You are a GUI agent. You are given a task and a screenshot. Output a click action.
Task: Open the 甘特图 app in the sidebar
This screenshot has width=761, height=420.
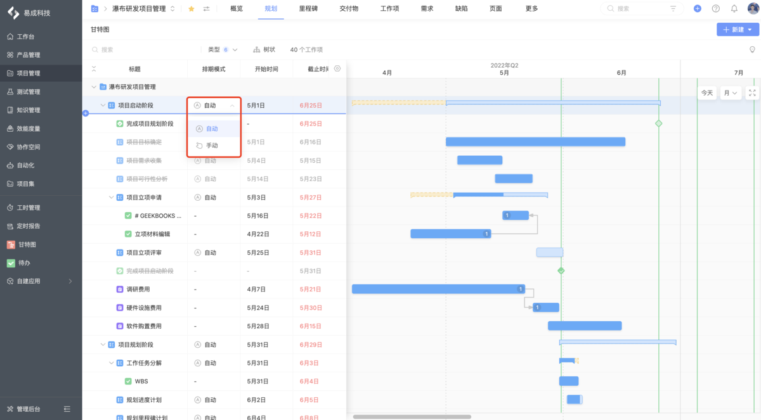[x=27, y=245]
